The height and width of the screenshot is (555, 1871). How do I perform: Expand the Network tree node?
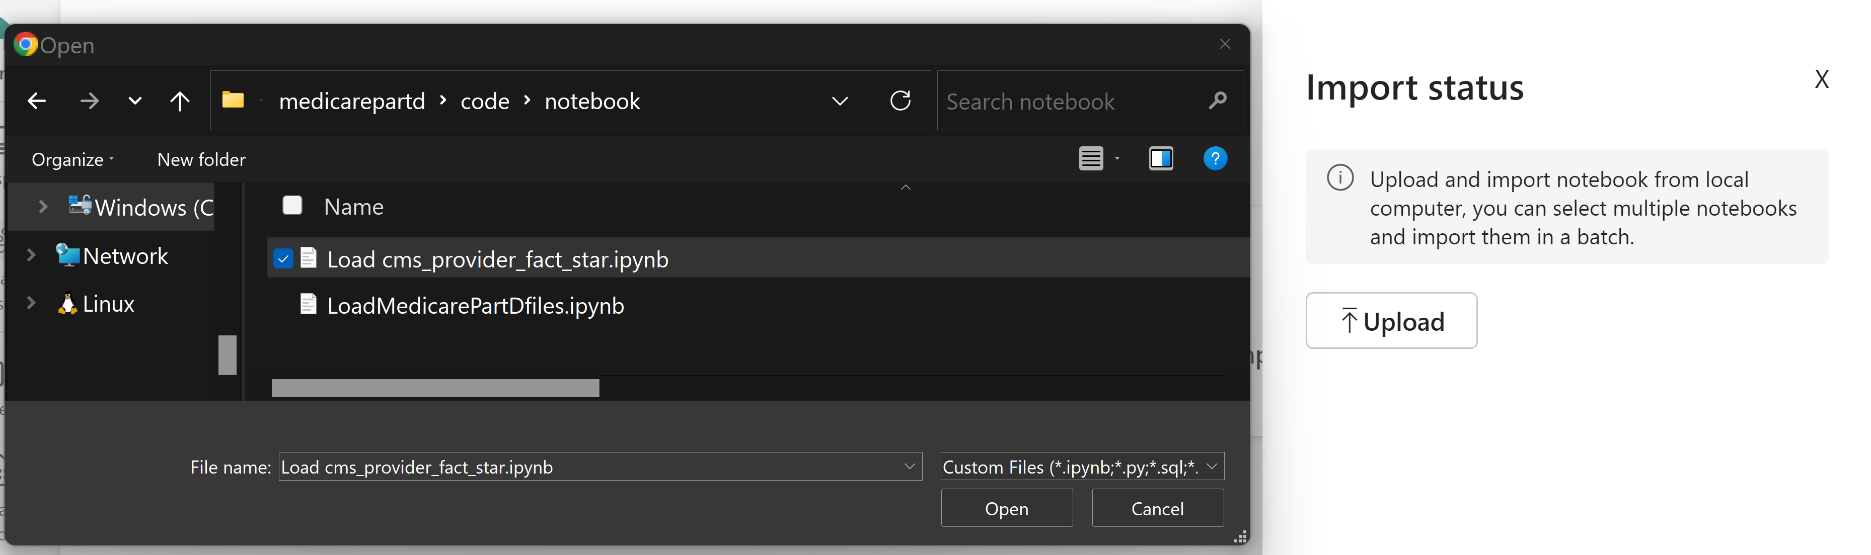point(31,255)
